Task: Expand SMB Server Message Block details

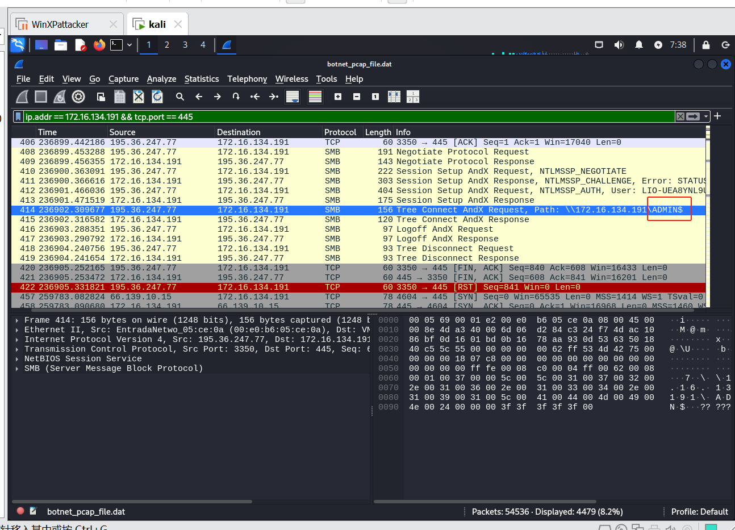Action: coord(17,369)
